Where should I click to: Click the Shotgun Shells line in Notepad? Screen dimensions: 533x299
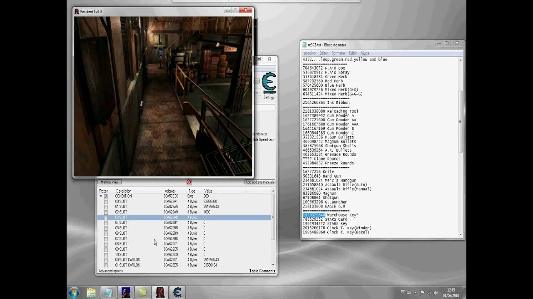tap(329, 146)
